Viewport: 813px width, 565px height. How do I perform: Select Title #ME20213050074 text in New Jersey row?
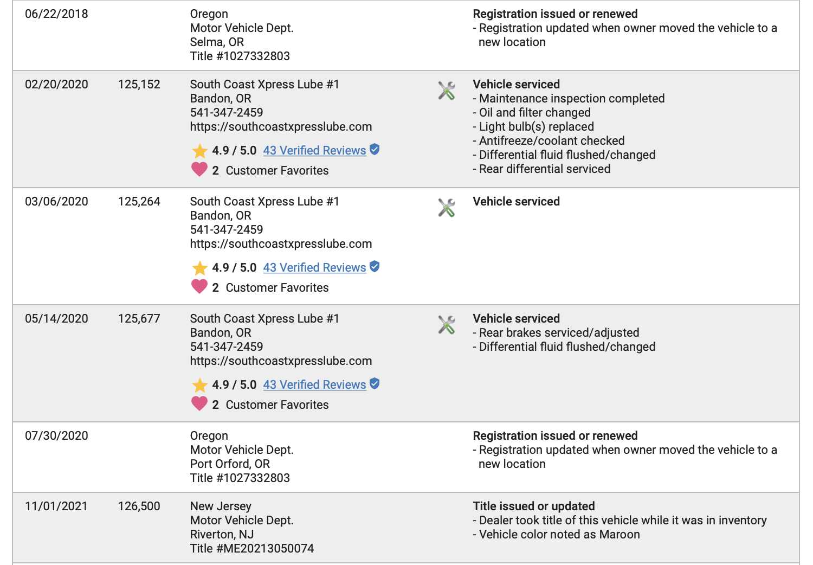[x=252, y=549]
